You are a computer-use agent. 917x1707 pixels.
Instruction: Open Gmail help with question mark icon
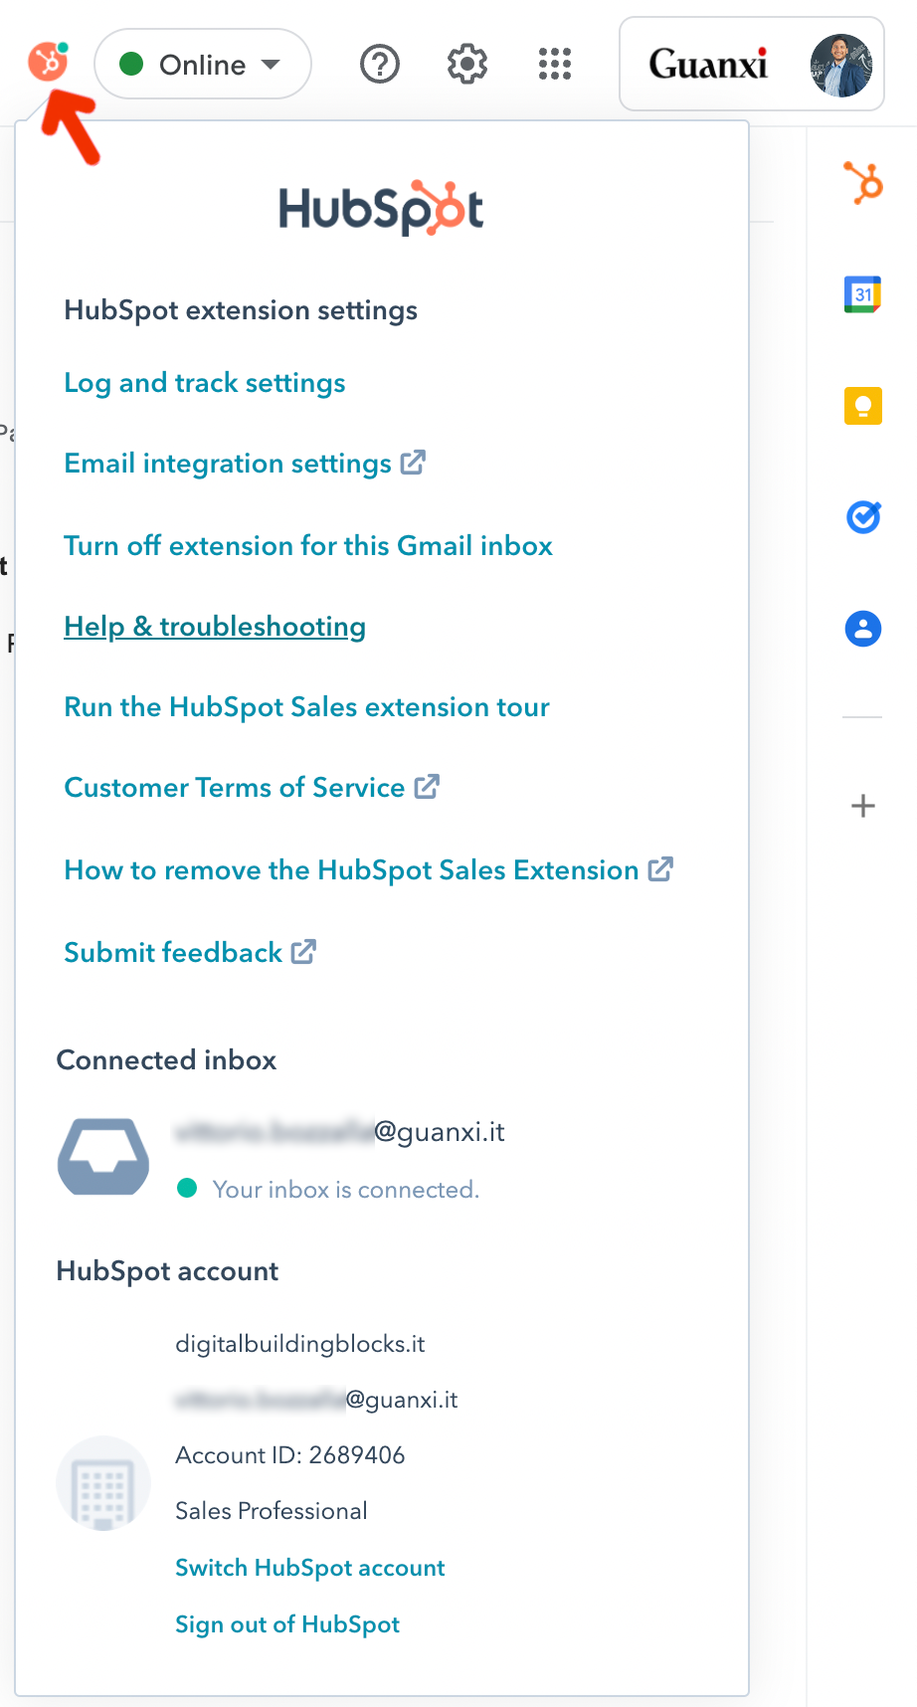(379, 64)
